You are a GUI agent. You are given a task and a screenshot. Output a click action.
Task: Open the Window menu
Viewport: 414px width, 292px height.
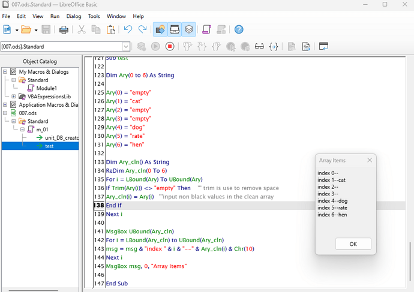116,16
